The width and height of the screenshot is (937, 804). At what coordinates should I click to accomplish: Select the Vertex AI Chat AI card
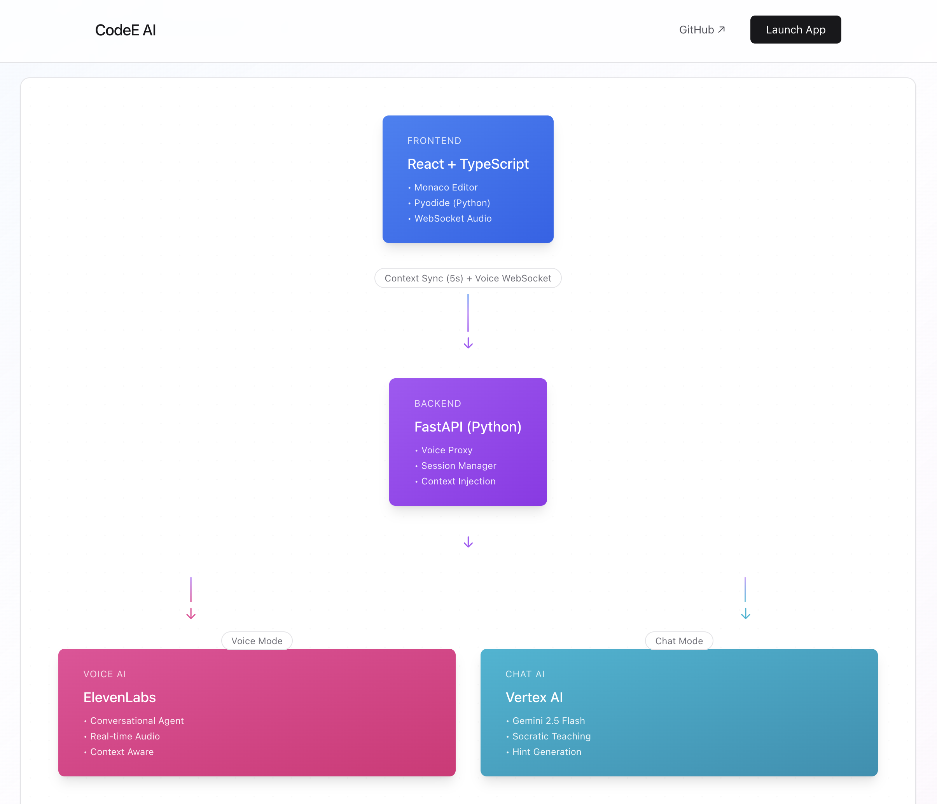679,712
